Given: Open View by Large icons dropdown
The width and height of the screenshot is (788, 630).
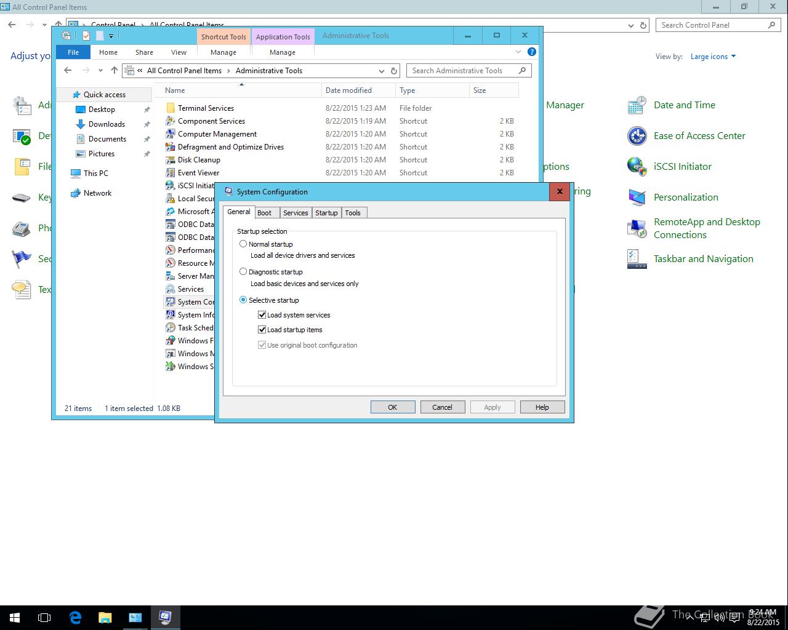Looking at the screenshot, I should click(x=713, y=57).
